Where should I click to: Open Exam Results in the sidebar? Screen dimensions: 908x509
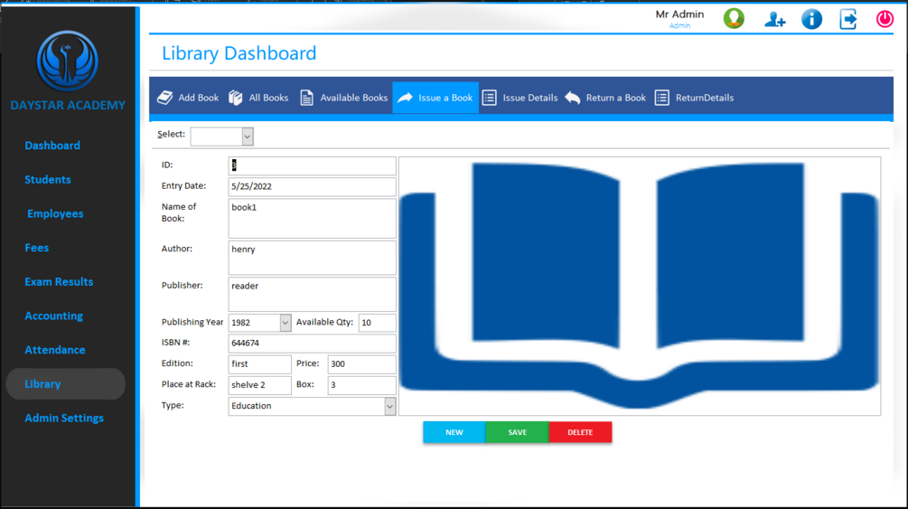(x=59, y=282)
